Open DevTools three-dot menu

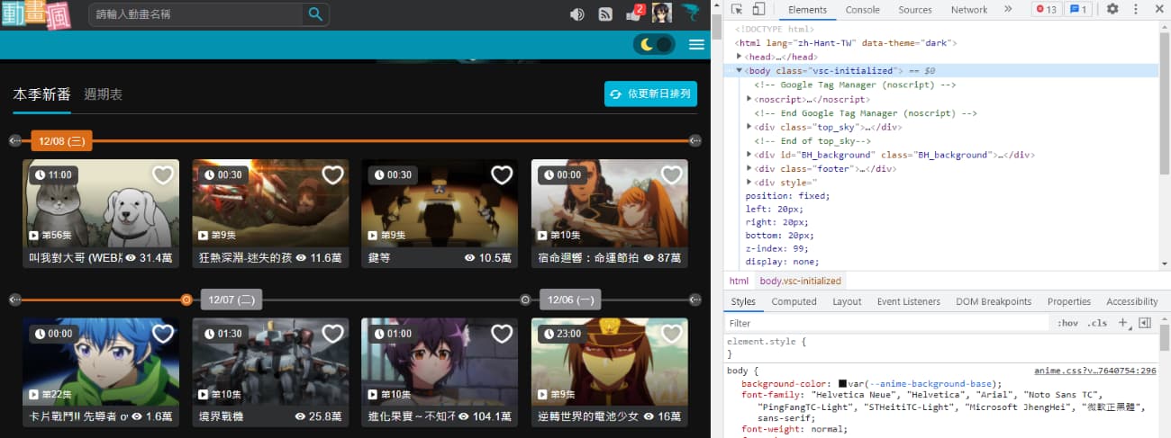[x=1135, y=9]
